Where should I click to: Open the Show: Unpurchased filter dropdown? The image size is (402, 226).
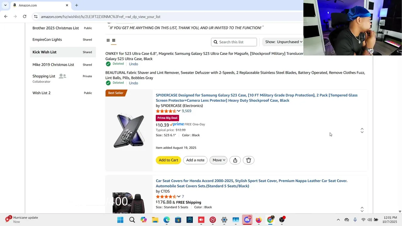point(284,42)
